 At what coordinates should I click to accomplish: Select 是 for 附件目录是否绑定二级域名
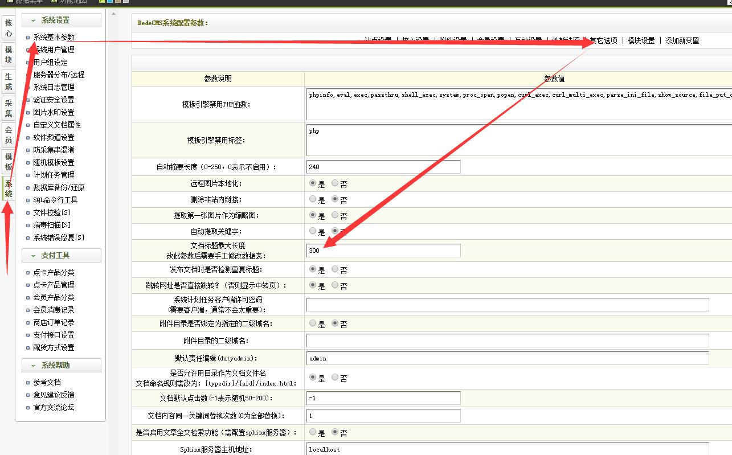click(313, 323)
